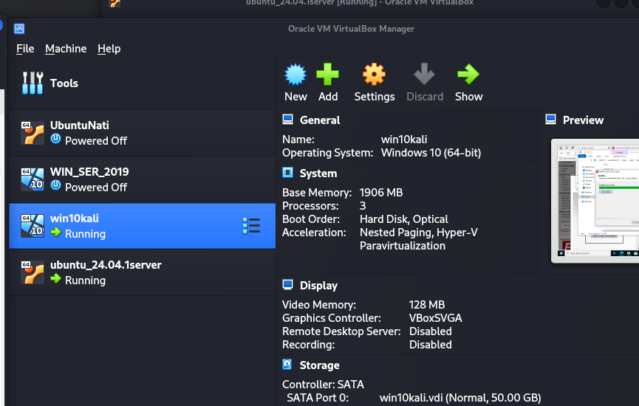The width and height of the screenshot is (639, 406).
Task: Open the Machine menu
Action: pos(66,49)
